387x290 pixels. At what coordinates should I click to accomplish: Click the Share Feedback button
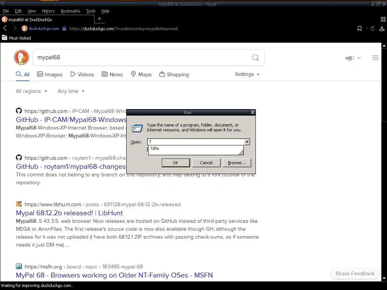(355, 273)
